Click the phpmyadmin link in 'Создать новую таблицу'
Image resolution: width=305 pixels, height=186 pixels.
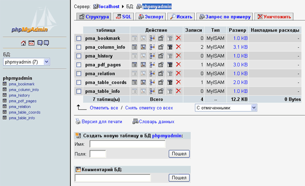click(167, 136)
